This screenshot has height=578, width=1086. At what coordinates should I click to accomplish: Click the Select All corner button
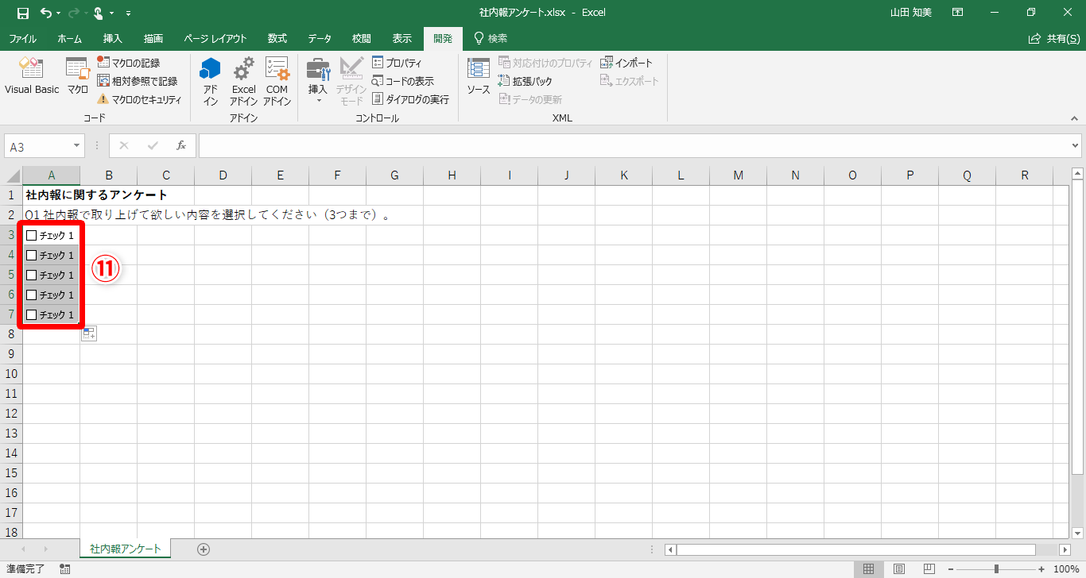(x=11, y=175)
